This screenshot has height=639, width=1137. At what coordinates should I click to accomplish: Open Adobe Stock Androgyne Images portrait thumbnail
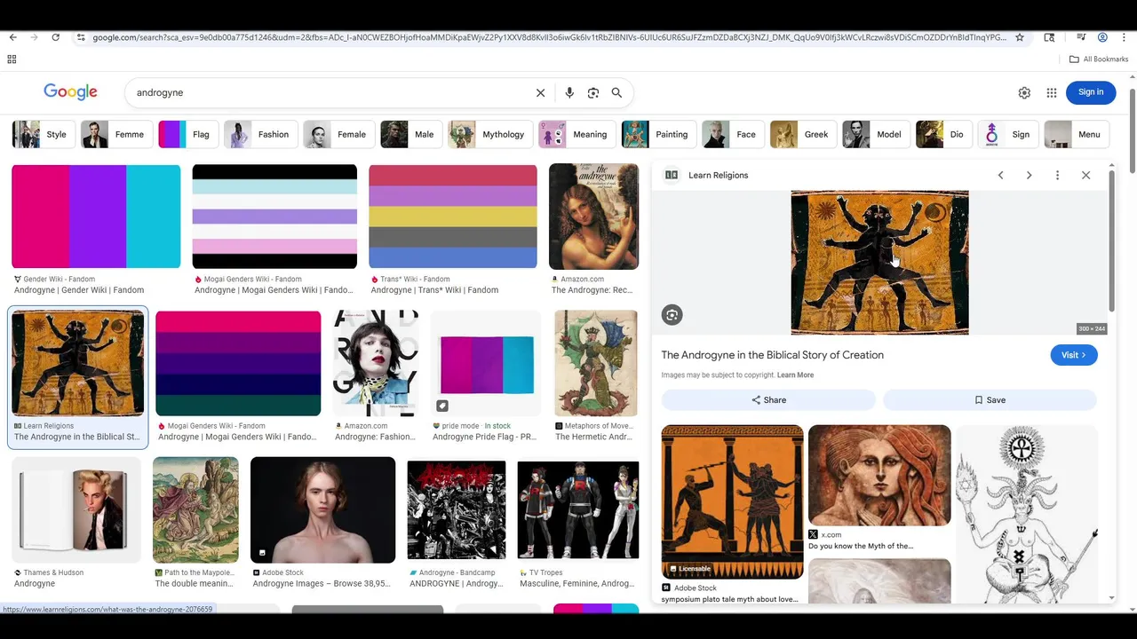pyautogui.click(x=322, y=509)
